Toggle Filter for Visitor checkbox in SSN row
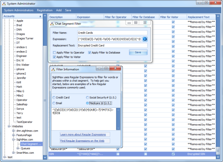Image resolution: width=223 pixels, height=162 pixels. [x=173, y=154]
